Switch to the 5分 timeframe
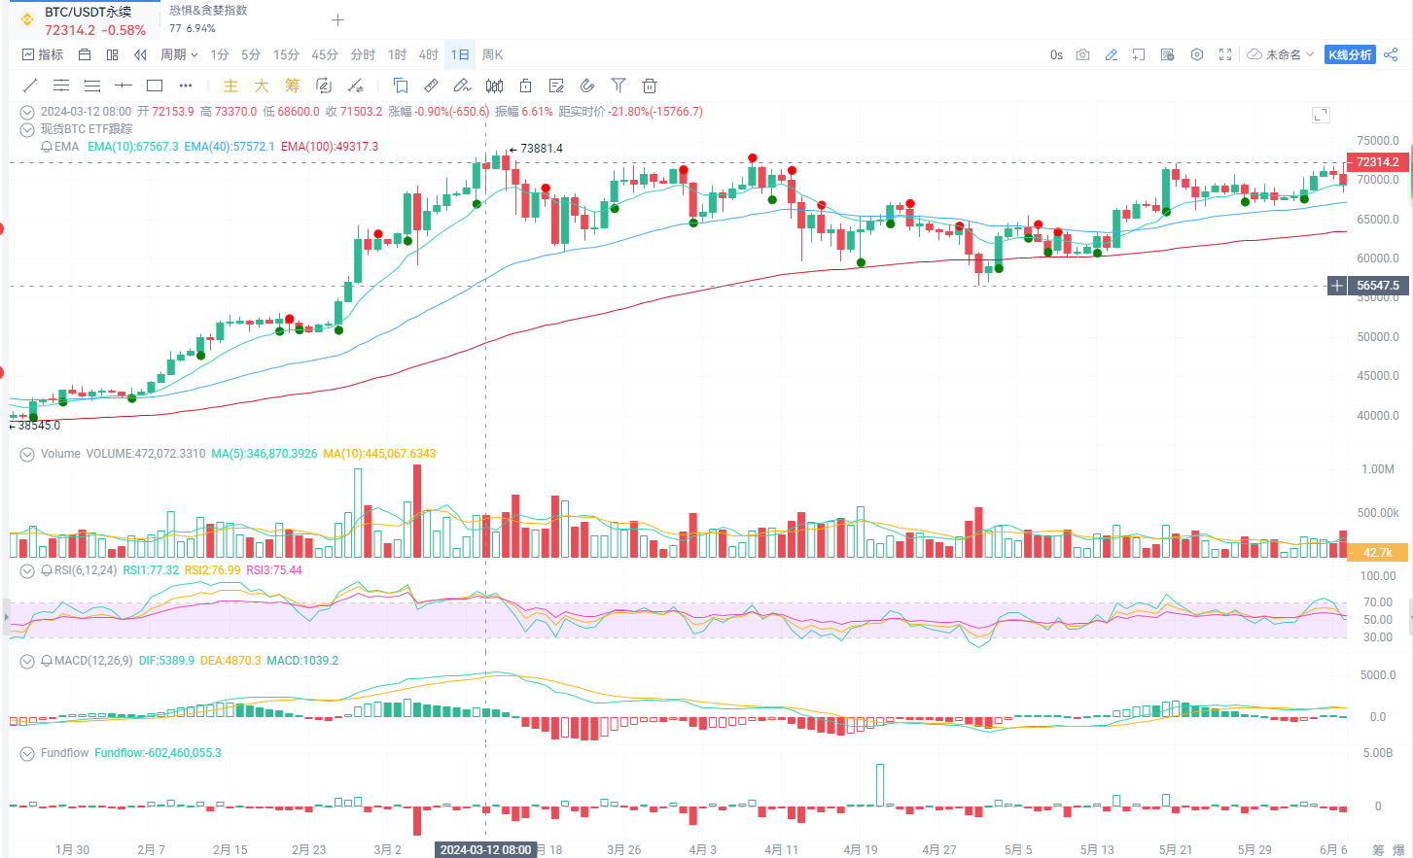The height and width of the screenshot is (858, 1413). (251, 55)
